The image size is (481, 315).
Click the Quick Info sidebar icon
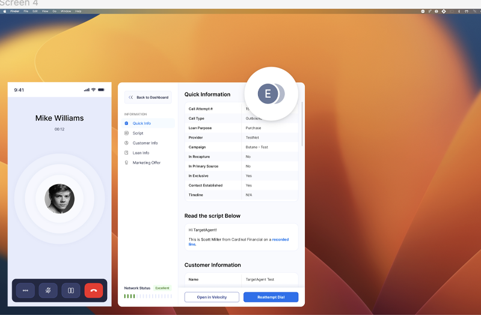pyautogui.click(x=126, y=124)
